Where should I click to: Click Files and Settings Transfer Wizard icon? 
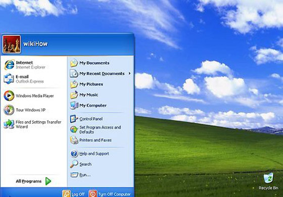[x=9, y=124]
